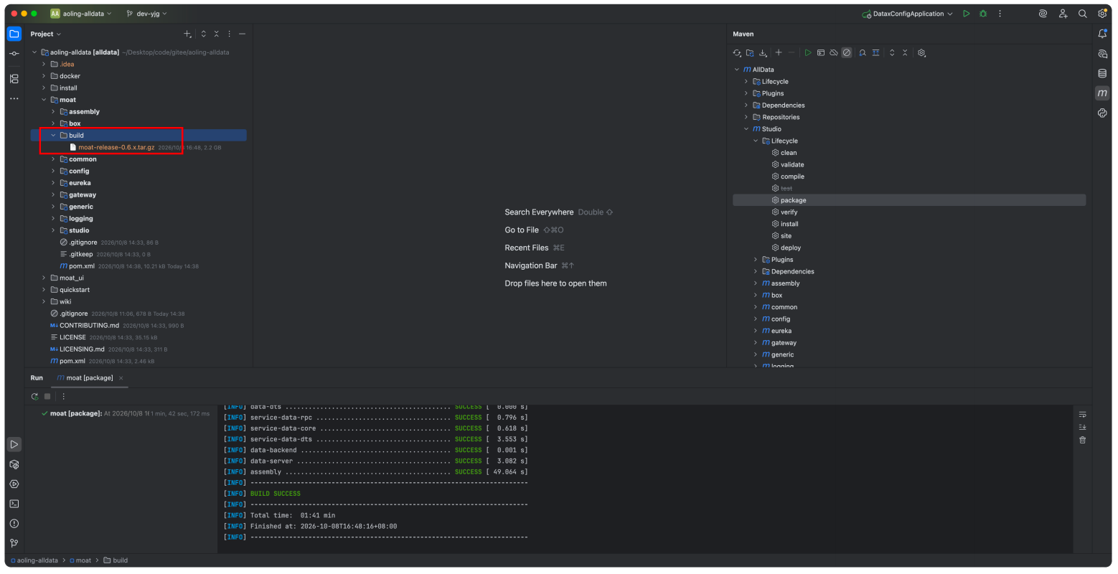Reload all Maven projects
Viewport: 1118px width, 574px height.
click(737, 53)
